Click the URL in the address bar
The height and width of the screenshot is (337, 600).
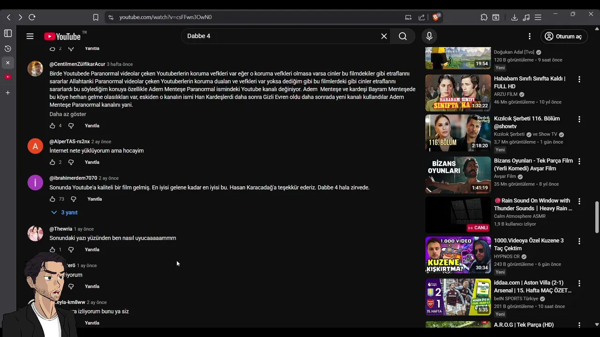(x=165, y=17)
